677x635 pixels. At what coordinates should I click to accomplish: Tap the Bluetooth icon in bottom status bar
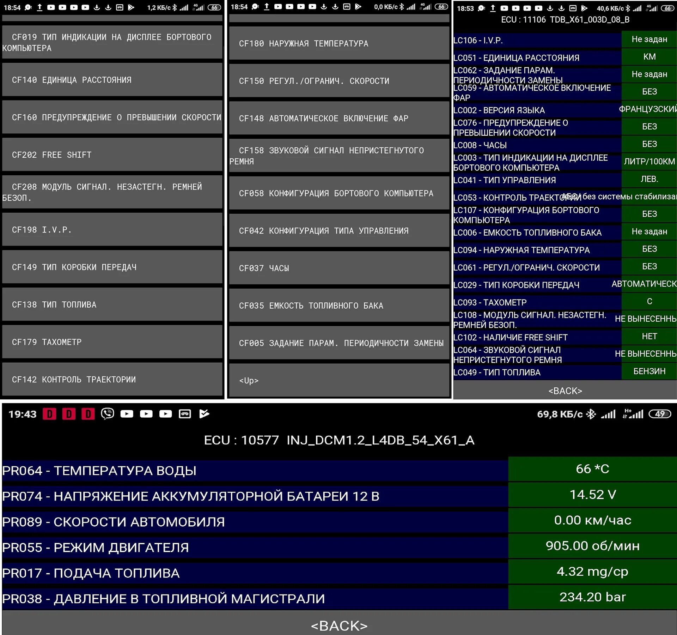(x=591, y=414)
